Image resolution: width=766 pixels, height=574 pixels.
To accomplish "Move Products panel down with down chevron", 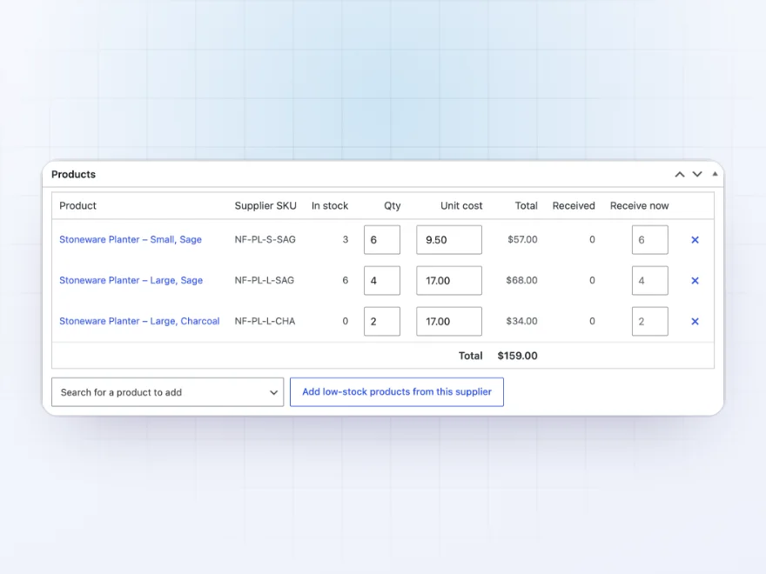I will 697,174.
